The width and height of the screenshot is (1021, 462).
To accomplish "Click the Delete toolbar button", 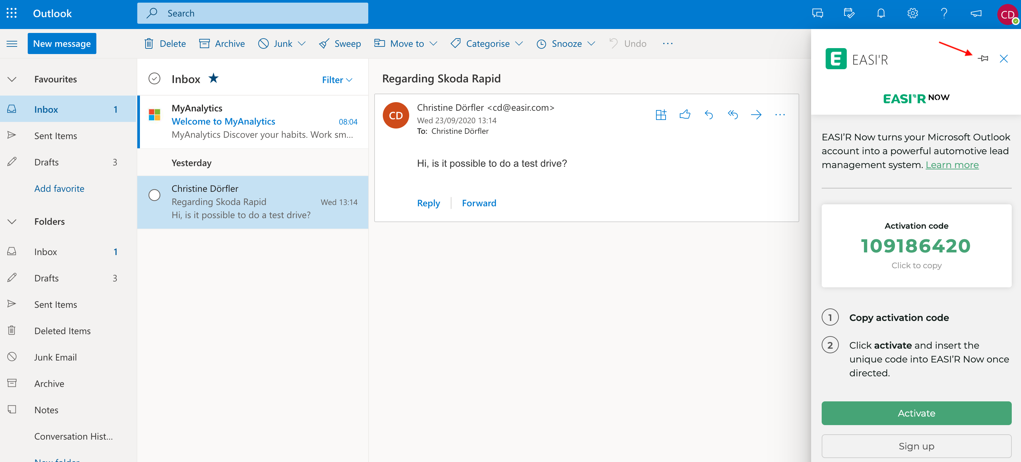I will click(165, 43).
